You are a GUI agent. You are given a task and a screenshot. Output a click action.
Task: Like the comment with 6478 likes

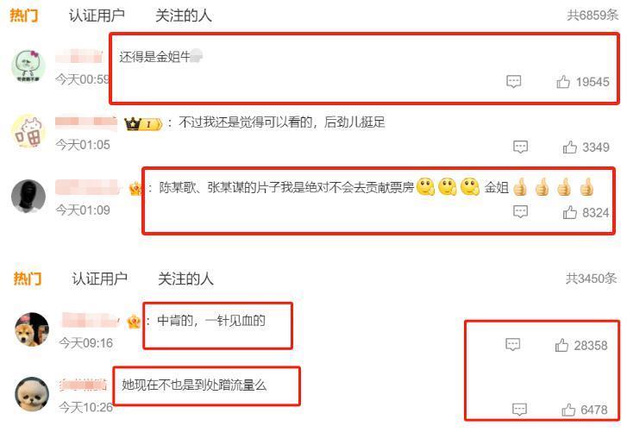568,410
